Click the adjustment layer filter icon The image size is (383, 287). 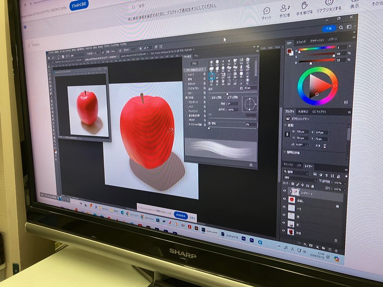pos(321,175)
